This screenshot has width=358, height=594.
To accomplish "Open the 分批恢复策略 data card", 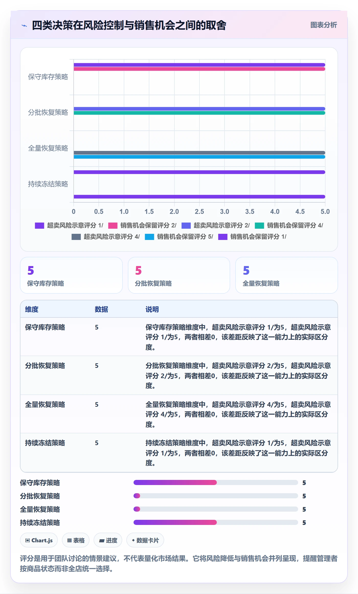I will [x=179, y=275].
